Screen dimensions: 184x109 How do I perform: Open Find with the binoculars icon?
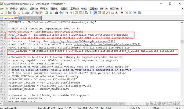pyautogui.click(x=57, y=13)
